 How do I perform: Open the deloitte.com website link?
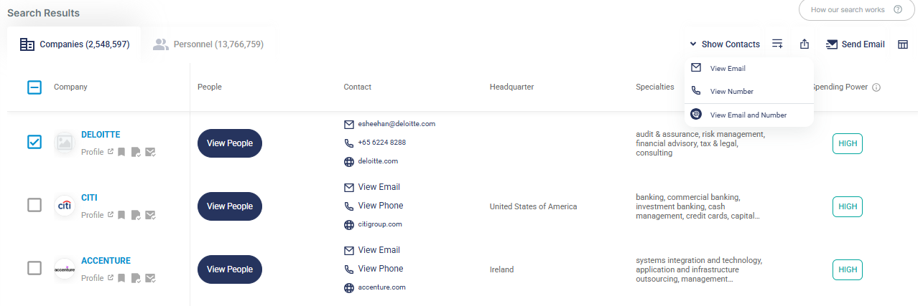pyautogui.click(x=378, y=161)
